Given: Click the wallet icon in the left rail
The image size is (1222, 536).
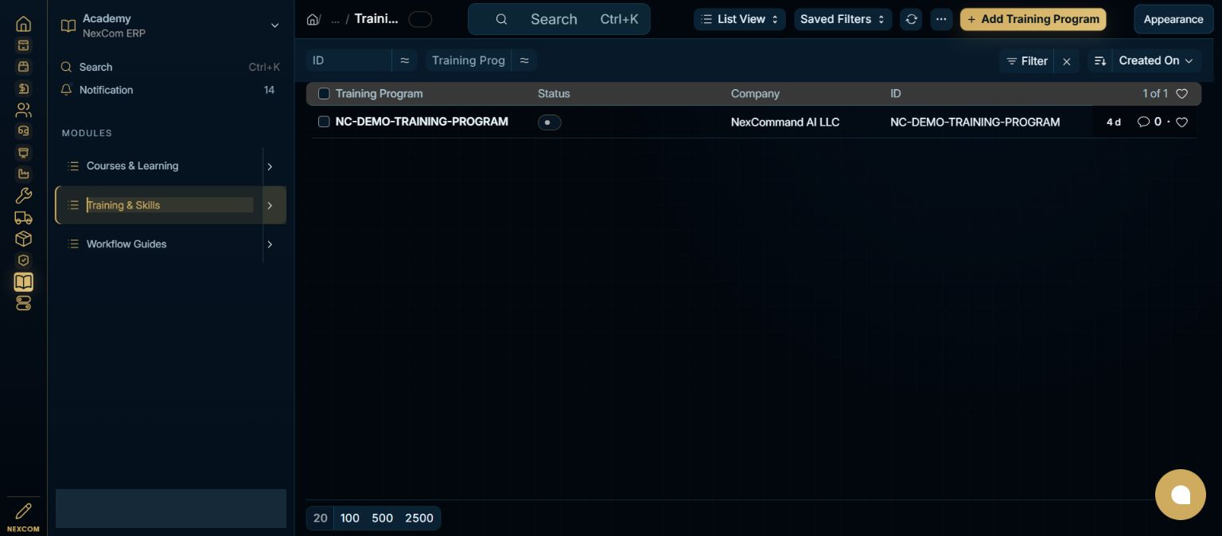Looking at the screenshot, I should pos(23,67).
